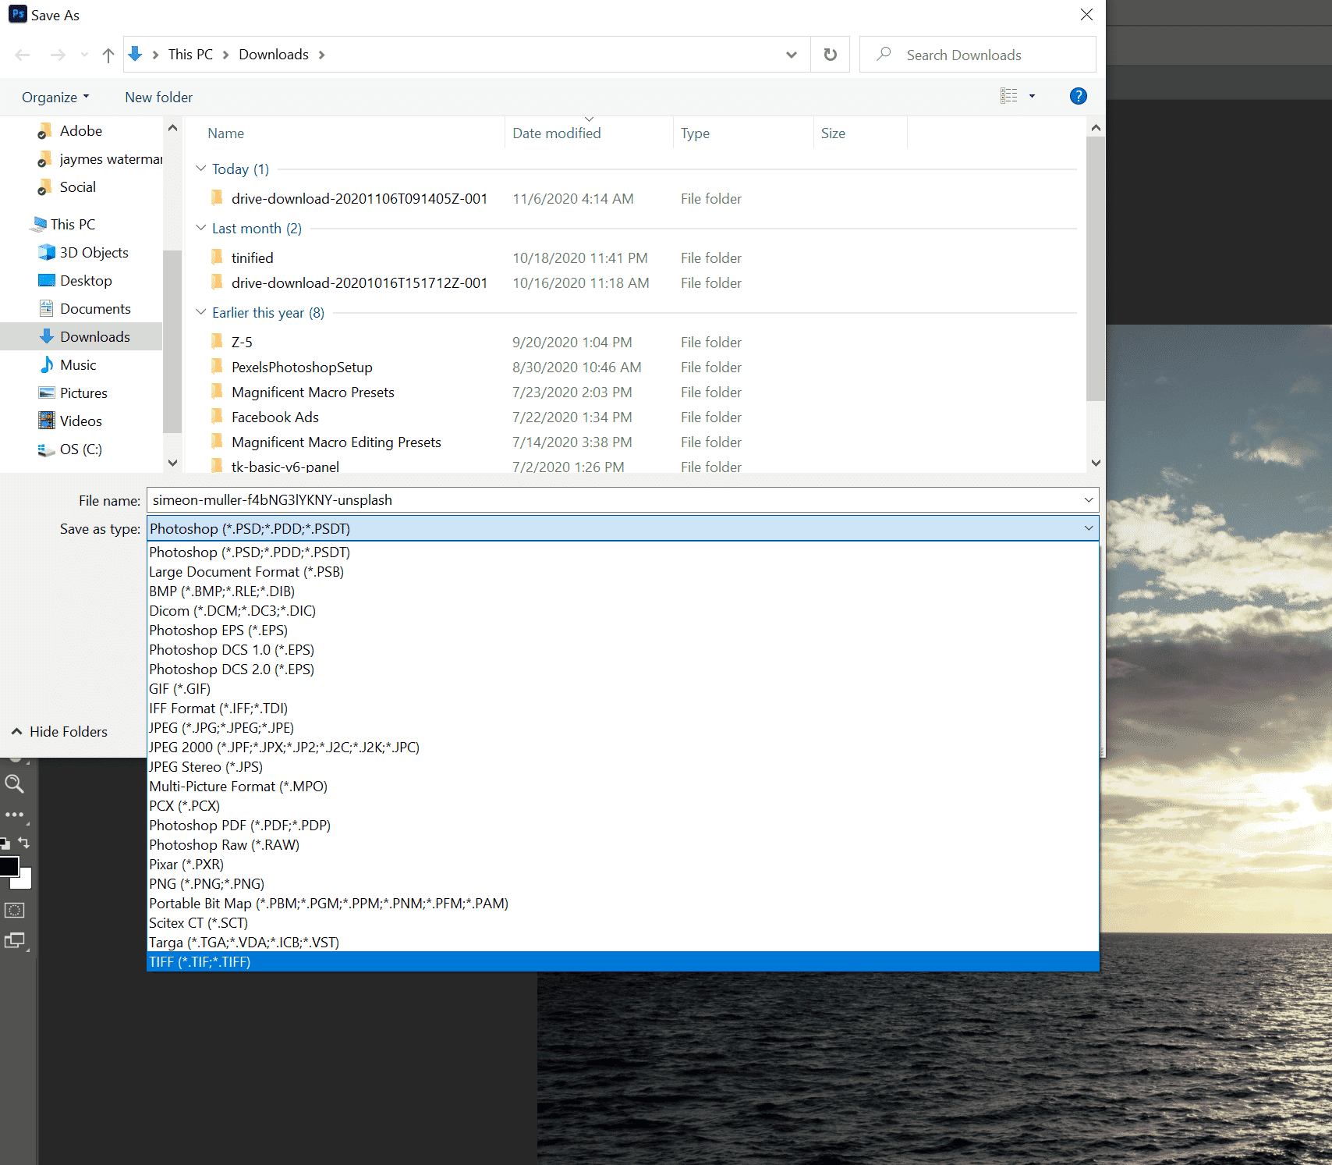Viewport: 1332px width, 1165px height.
Task: Select JPEG from the format list
Action: coord(221,727)
